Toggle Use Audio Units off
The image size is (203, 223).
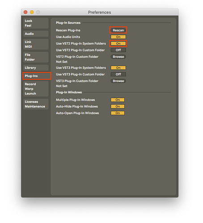(x=118, y=37)
